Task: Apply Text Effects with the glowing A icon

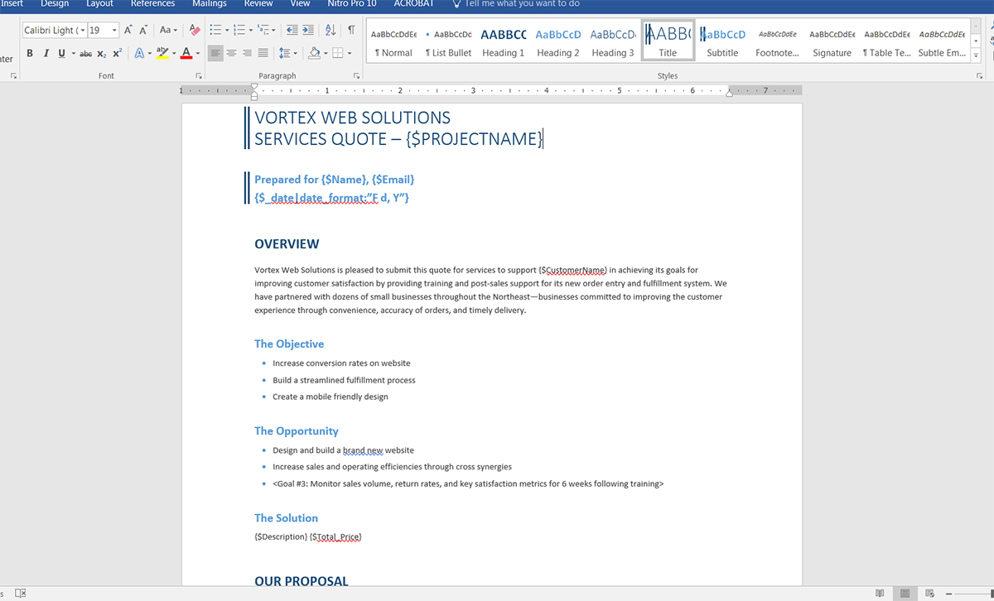Action: (138, 54)
